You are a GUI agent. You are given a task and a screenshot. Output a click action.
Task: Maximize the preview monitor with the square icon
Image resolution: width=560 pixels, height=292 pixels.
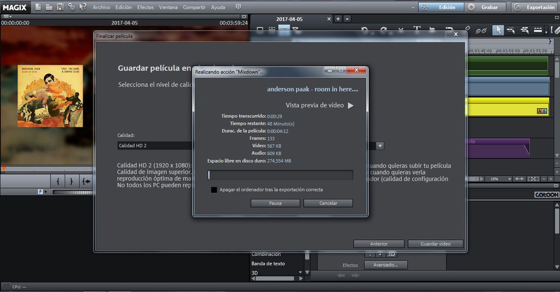point(244,16)
